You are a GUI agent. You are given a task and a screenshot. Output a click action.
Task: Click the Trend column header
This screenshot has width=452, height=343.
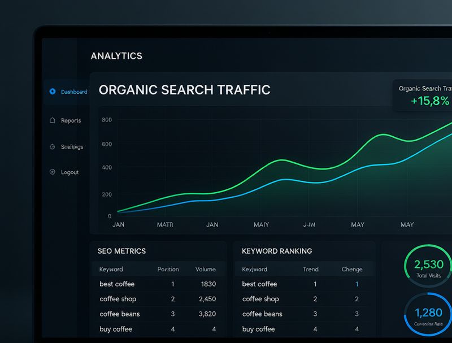[x=311, y=269]
